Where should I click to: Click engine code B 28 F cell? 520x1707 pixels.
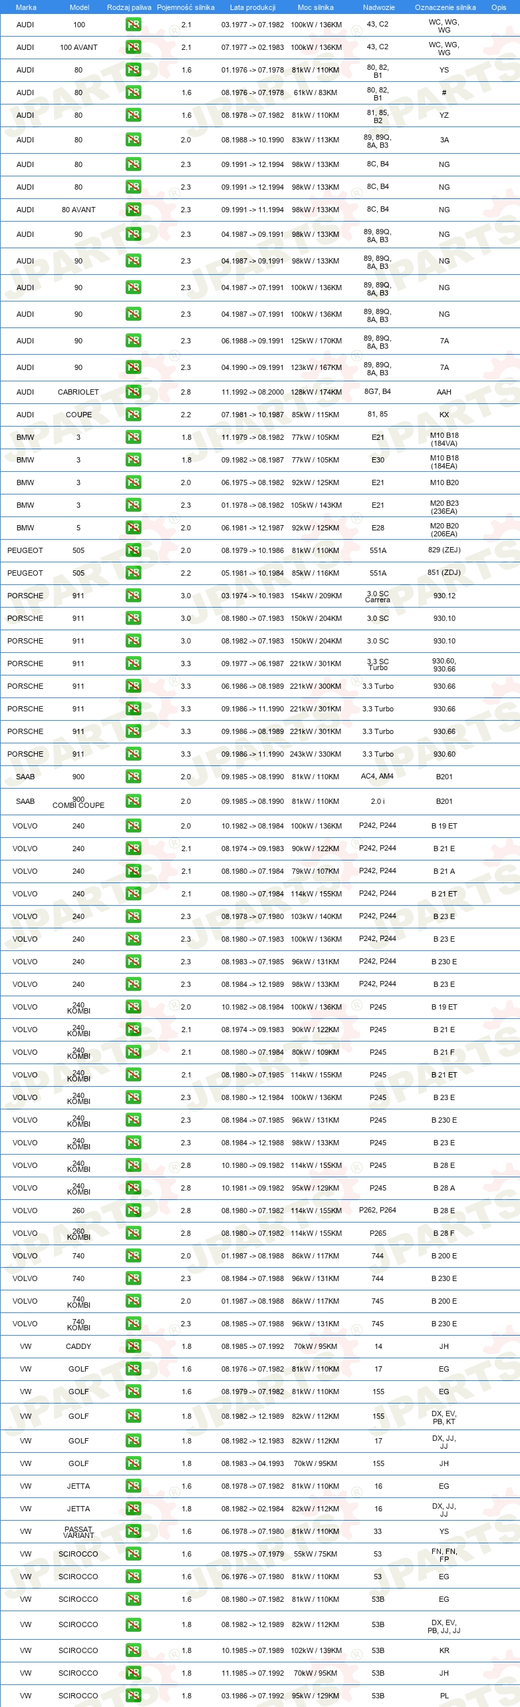pyautogui.click(x=444, y=1233)
